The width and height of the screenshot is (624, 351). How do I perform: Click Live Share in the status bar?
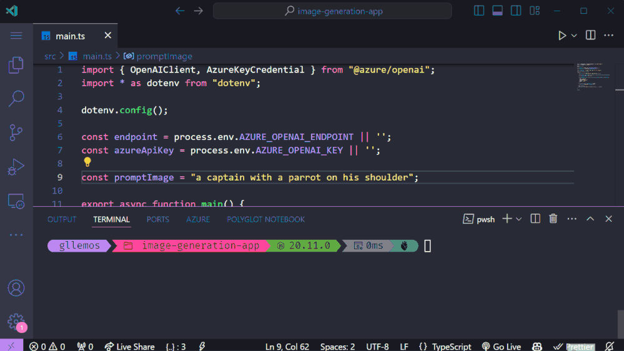tap(129, 346)
